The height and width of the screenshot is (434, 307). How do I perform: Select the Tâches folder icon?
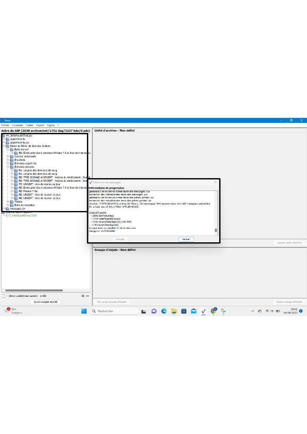tap(12, 201)
